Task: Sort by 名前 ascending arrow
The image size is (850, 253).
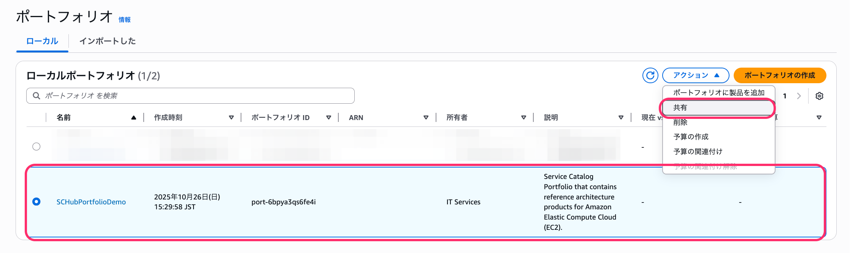Action: [133, 118]
